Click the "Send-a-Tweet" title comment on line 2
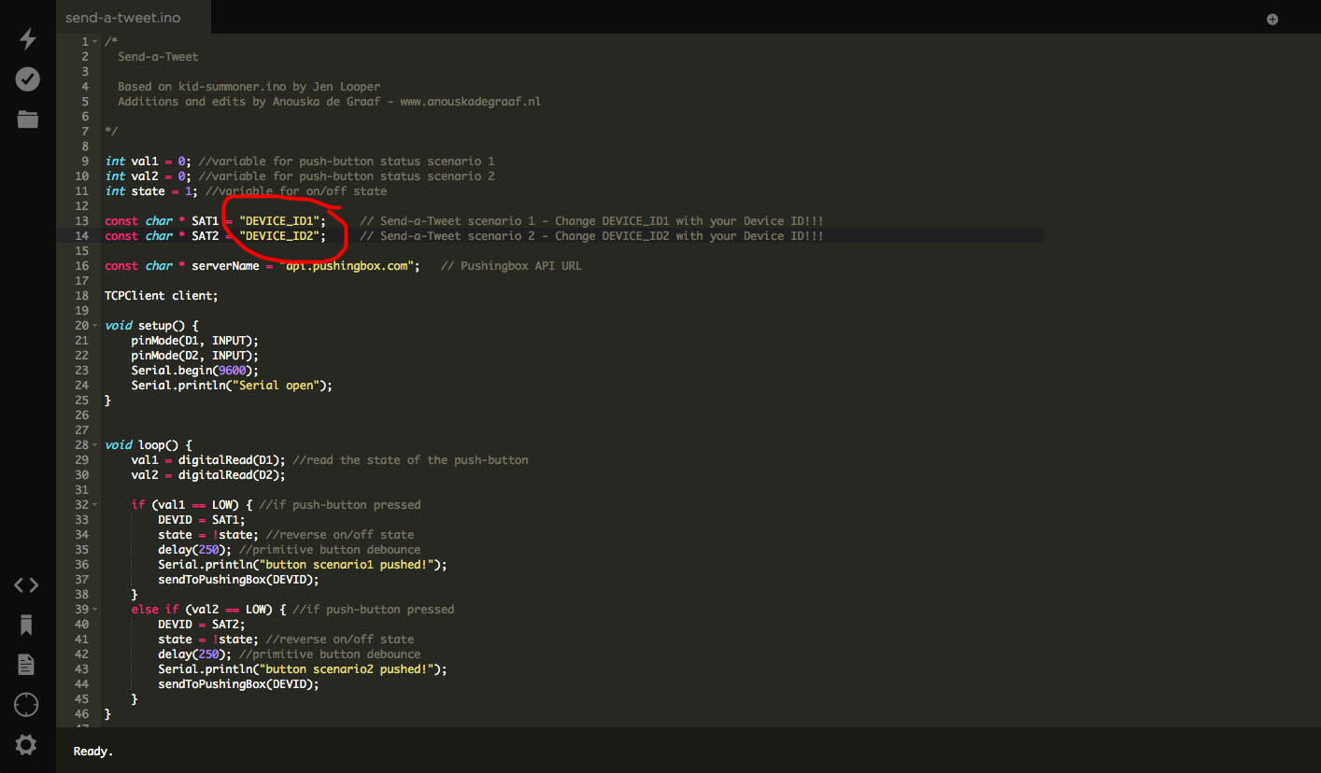Screen dimensions: 1321x773 point(158,57)
